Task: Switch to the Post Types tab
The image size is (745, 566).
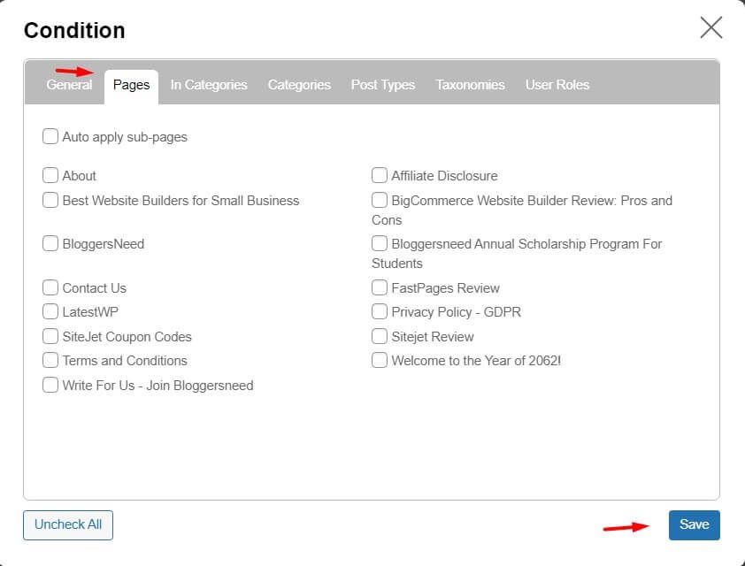Action: (383, 84)
